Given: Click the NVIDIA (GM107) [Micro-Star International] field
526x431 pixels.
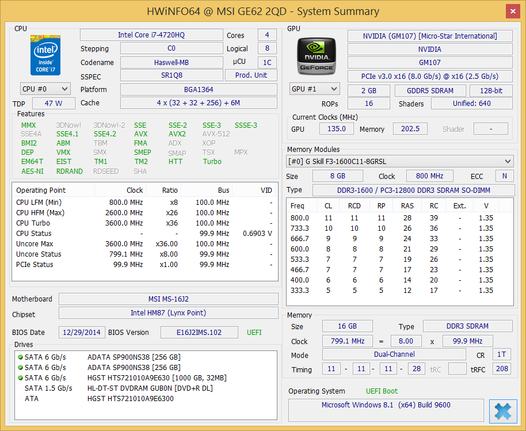Looking at the screenshot, I should point(430,36).
